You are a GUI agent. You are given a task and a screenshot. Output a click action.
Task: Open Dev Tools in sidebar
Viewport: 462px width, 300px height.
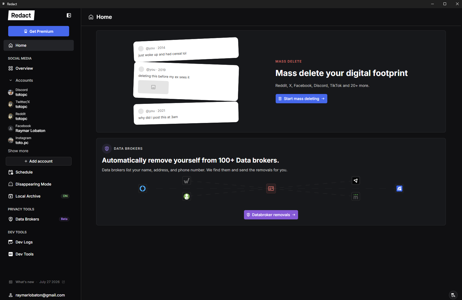[x=39, y=254]
